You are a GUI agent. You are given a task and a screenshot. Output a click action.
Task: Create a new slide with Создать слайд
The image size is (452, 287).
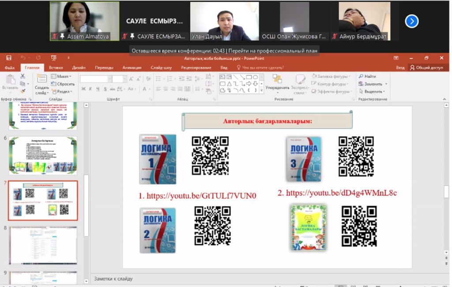[42, 84]
